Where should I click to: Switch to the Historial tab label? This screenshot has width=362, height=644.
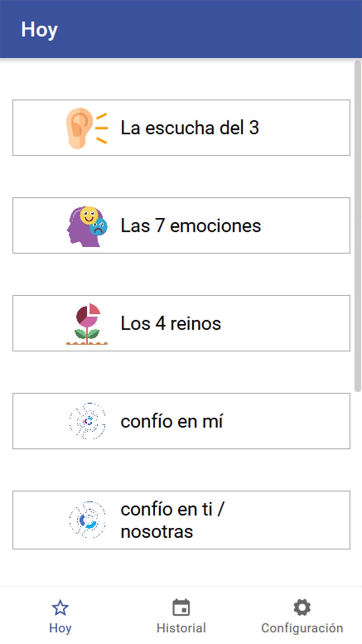(x=181, y=628)
